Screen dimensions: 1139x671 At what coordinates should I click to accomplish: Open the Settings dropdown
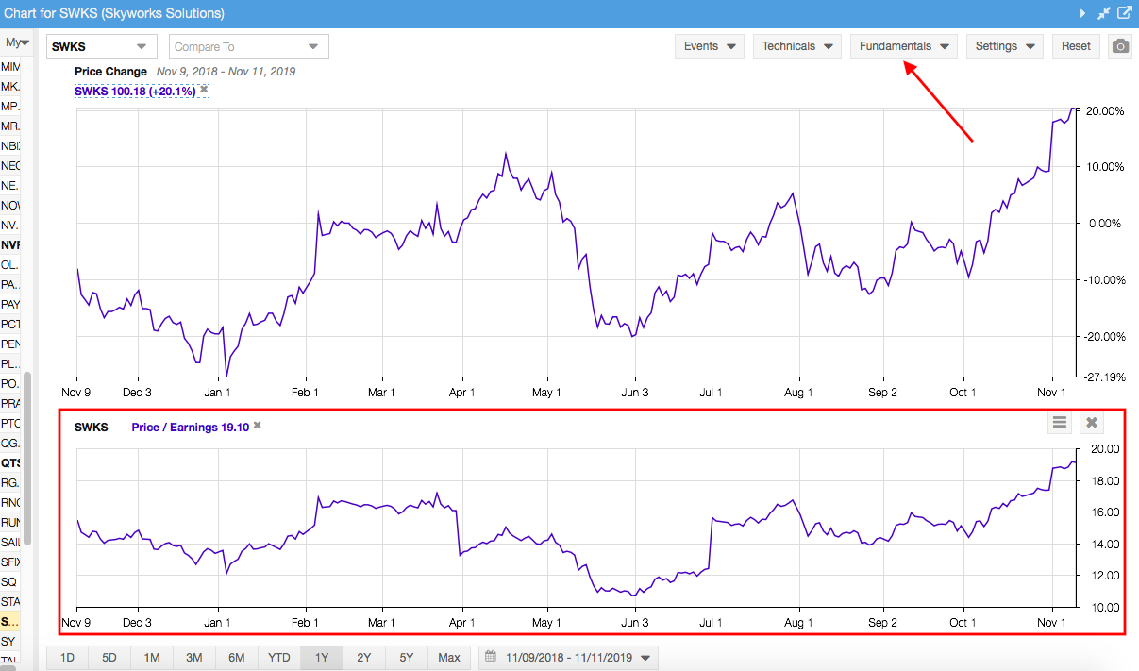(x=1005, y=46)
